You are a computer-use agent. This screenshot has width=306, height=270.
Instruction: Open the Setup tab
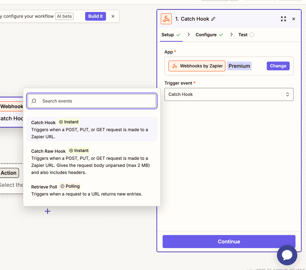click(171, 35)
